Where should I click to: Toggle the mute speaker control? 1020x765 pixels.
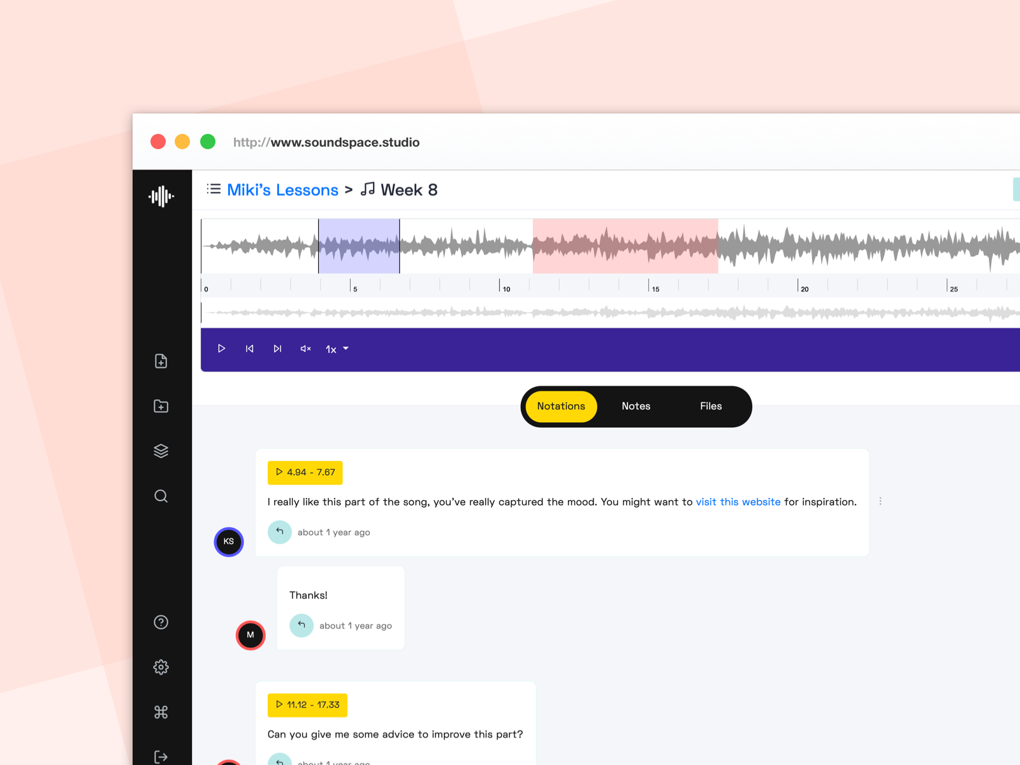305,349
